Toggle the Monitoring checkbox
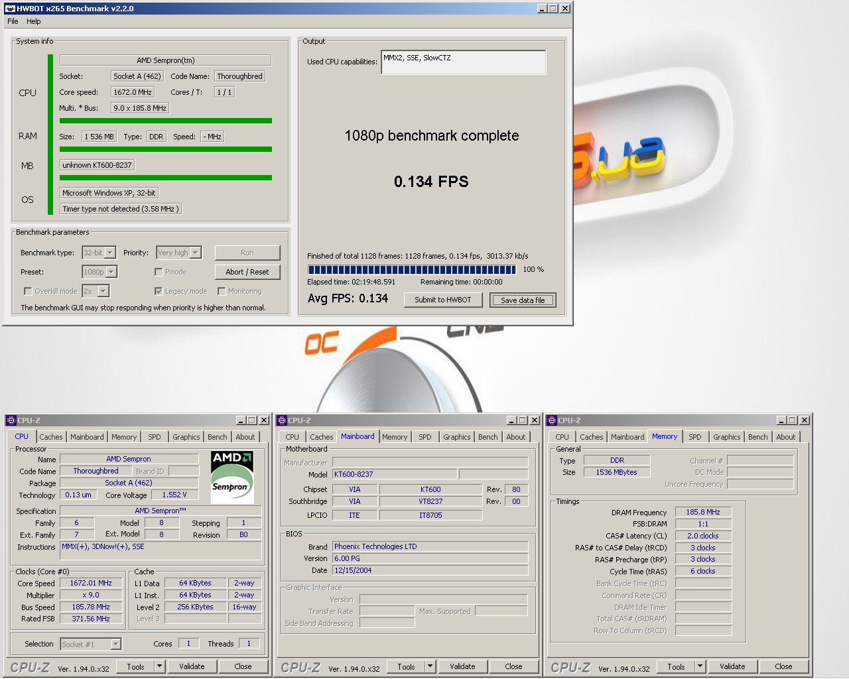 pos(222,291)
